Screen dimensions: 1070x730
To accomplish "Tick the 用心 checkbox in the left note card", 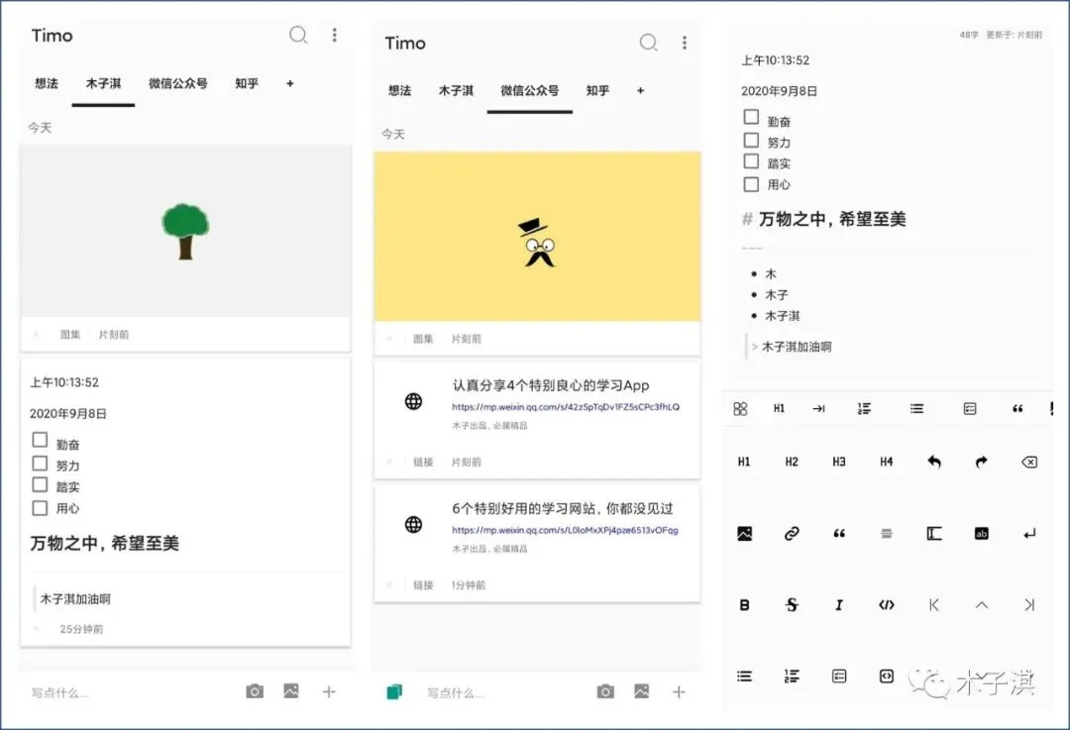I will pos(41,507).
